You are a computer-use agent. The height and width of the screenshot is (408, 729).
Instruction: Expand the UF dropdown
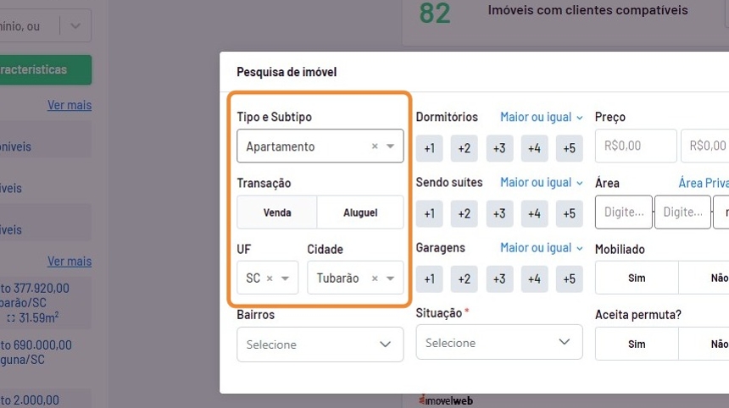pos(286,278)
